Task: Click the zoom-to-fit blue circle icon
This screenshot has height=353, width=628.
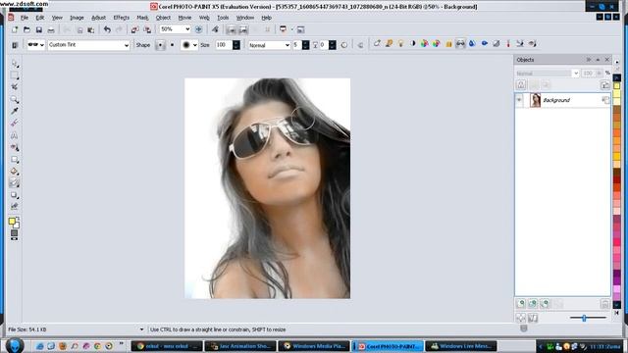Action: [x=198, y=29]
